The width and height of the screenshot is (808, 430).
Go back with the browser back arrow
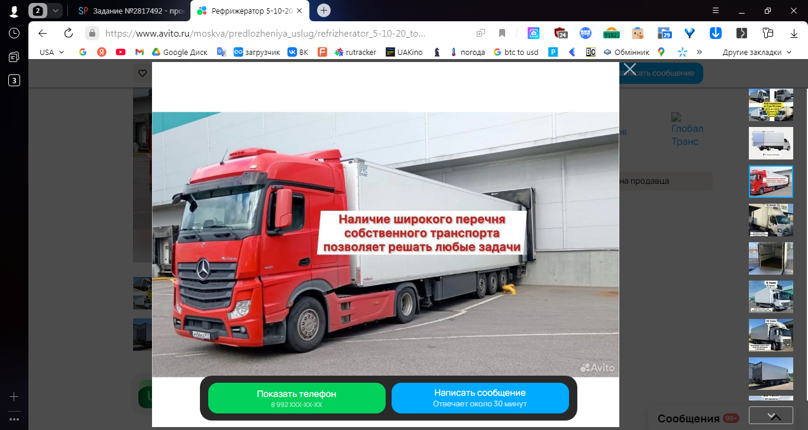43,33
